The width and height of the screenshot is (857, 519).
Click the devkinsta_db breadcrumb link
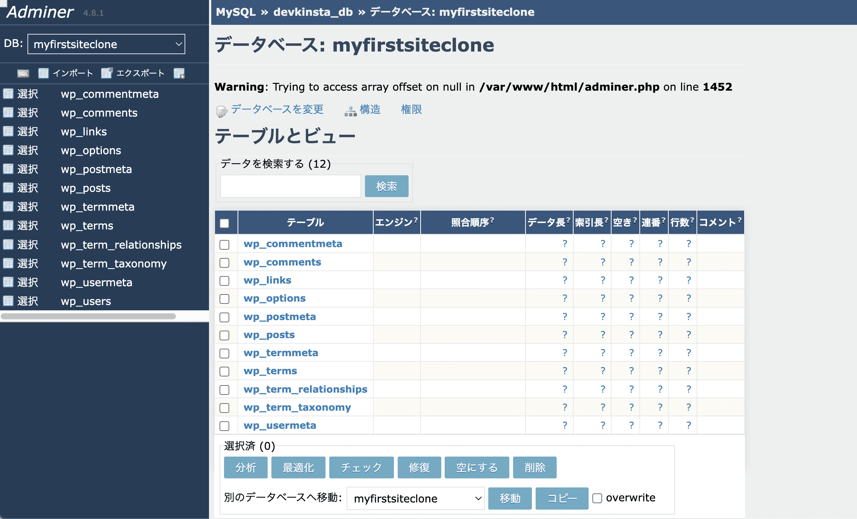[312, 12]
